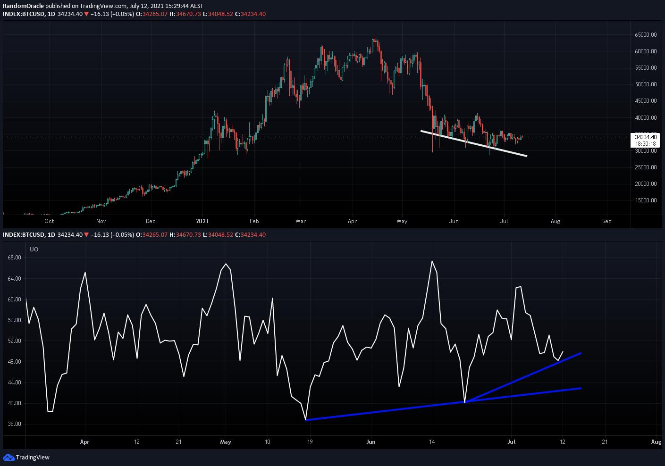Click the 14 date label on the UO time axis
Image resolution: width=665 pixels, height=466 pixels.
pos(432,442)
